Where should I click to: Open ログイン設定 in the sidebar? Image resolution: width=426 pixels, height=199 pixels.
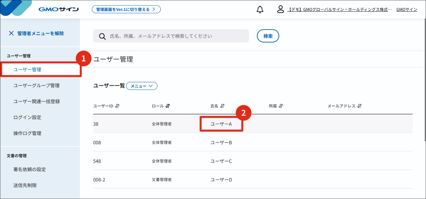[27, 117]
